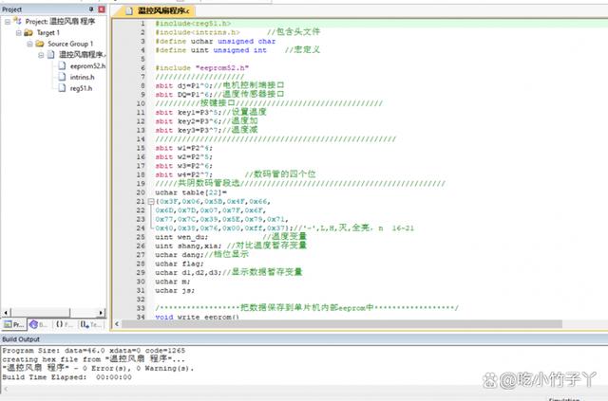Click the line number 20 in margin
This screenshot has height=401, width=608.
click(141, 192)
